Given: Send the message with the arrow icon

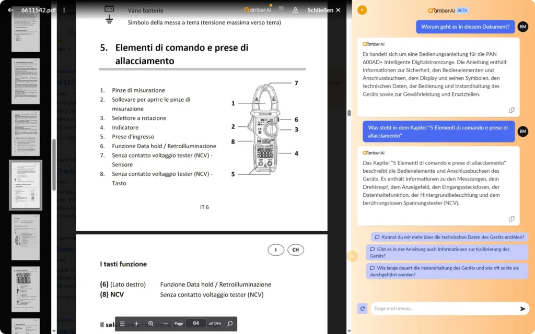Looking at the screenshot, I should click(522, 308).
